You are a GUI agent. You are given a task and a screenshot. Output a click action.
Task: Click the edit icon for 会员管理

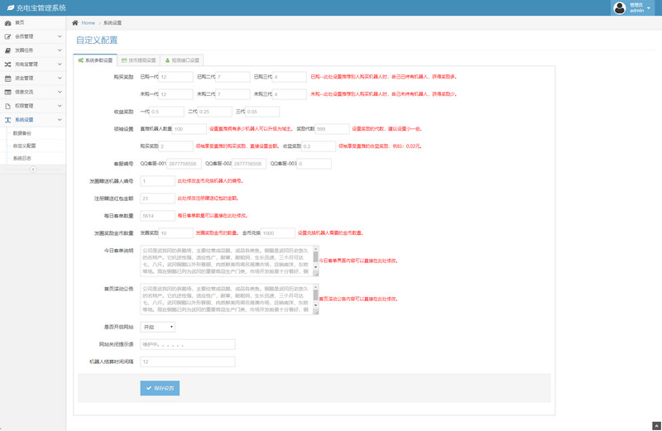pyautogui.click(x=7, y=36)
